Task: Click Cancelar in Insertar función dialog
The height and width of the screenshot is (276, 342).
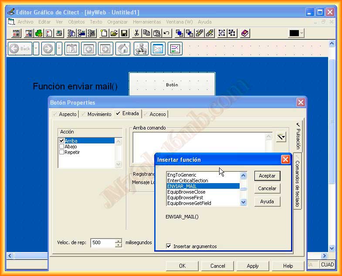Action: [x=267, y=188]
